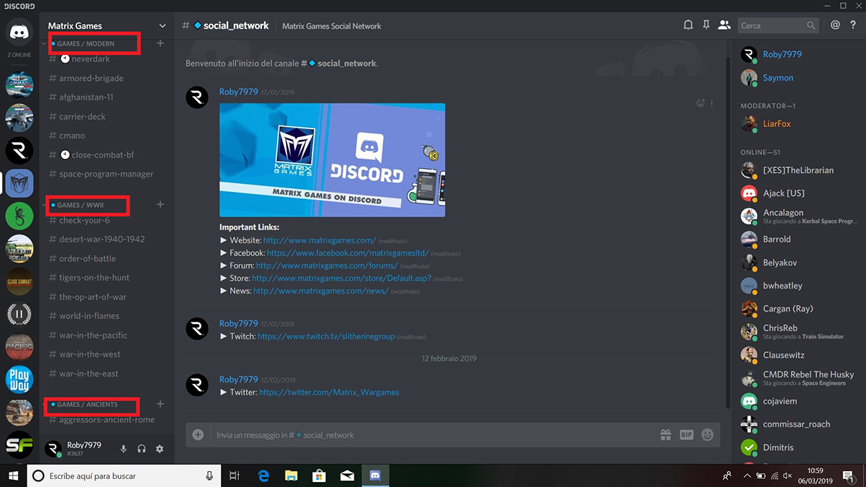This screenshot has height=487, width=866.
Task: Open Discord home button
Action: click(x=19, y=33)
